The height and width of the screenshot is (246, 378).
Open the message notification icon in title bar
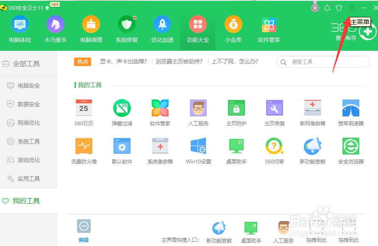coord(327,8)
